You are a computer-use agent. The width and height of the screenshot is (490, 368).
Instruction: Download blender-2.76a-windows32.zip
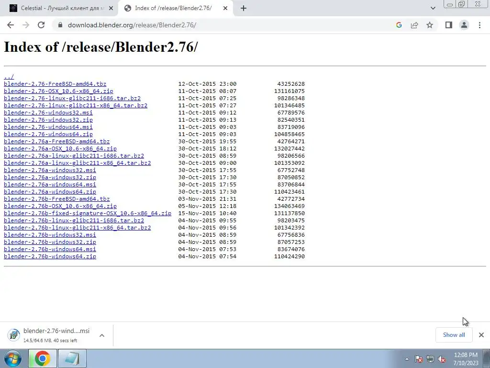[50, 177]
